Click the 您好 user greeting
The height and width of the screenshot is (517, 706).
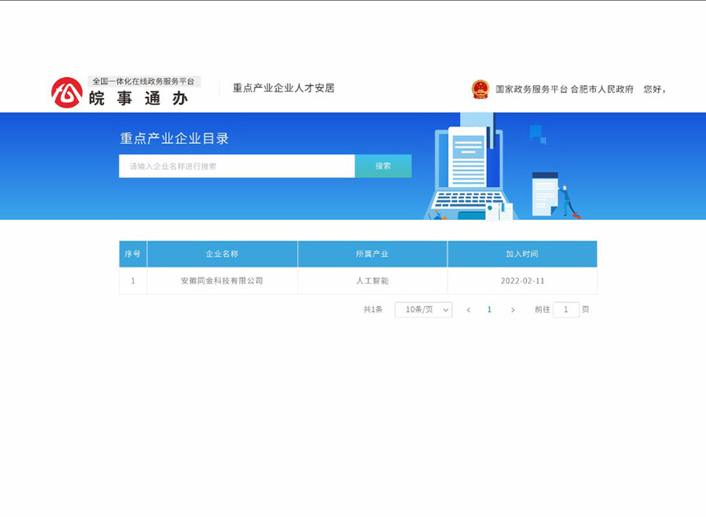654,89
